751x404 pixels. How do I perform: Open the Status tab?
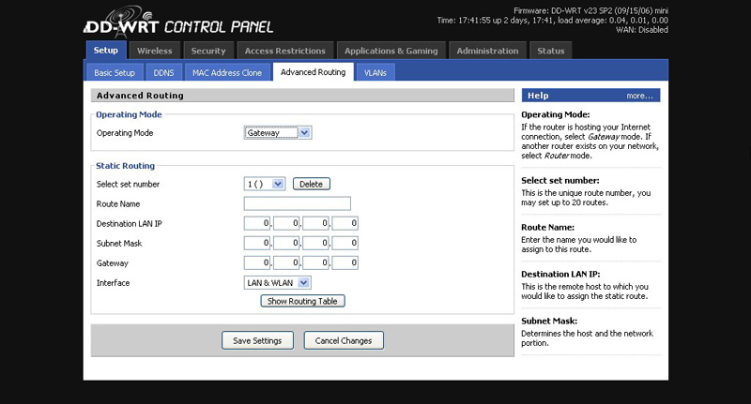tap(551, 51)
